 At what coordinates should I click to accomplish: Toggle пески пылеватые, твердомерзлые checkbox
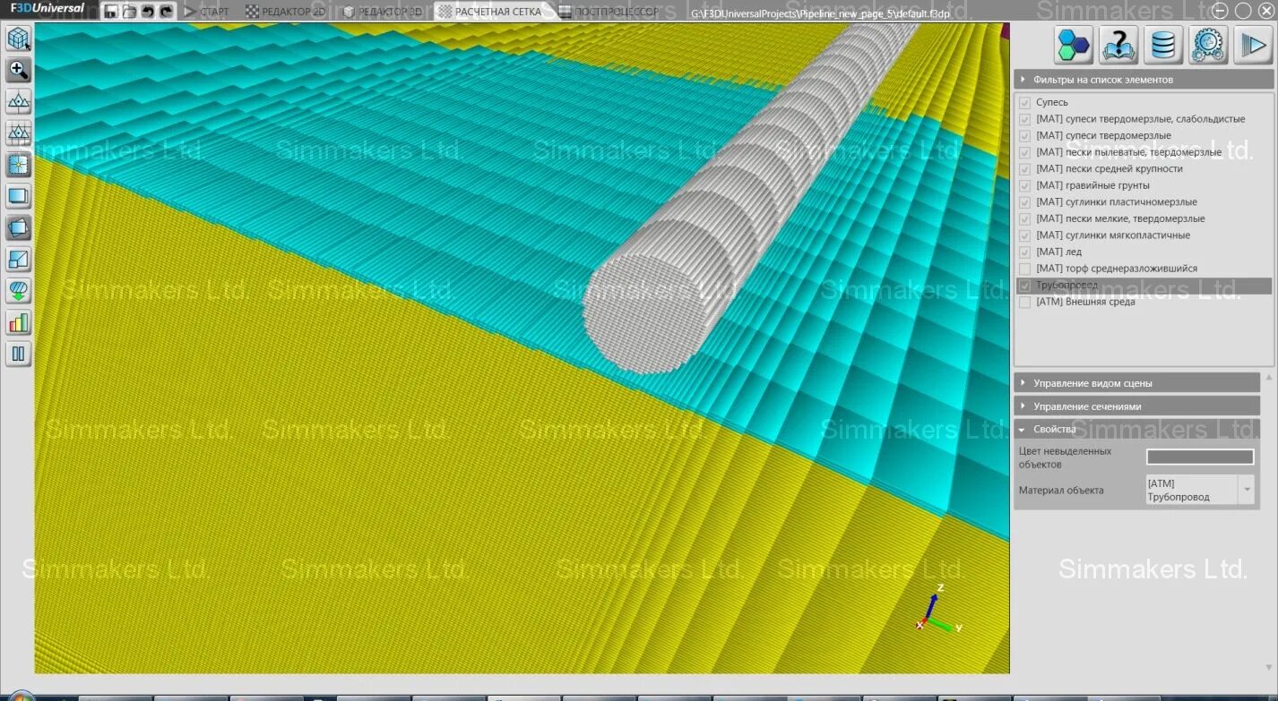tap(1025, 152)
